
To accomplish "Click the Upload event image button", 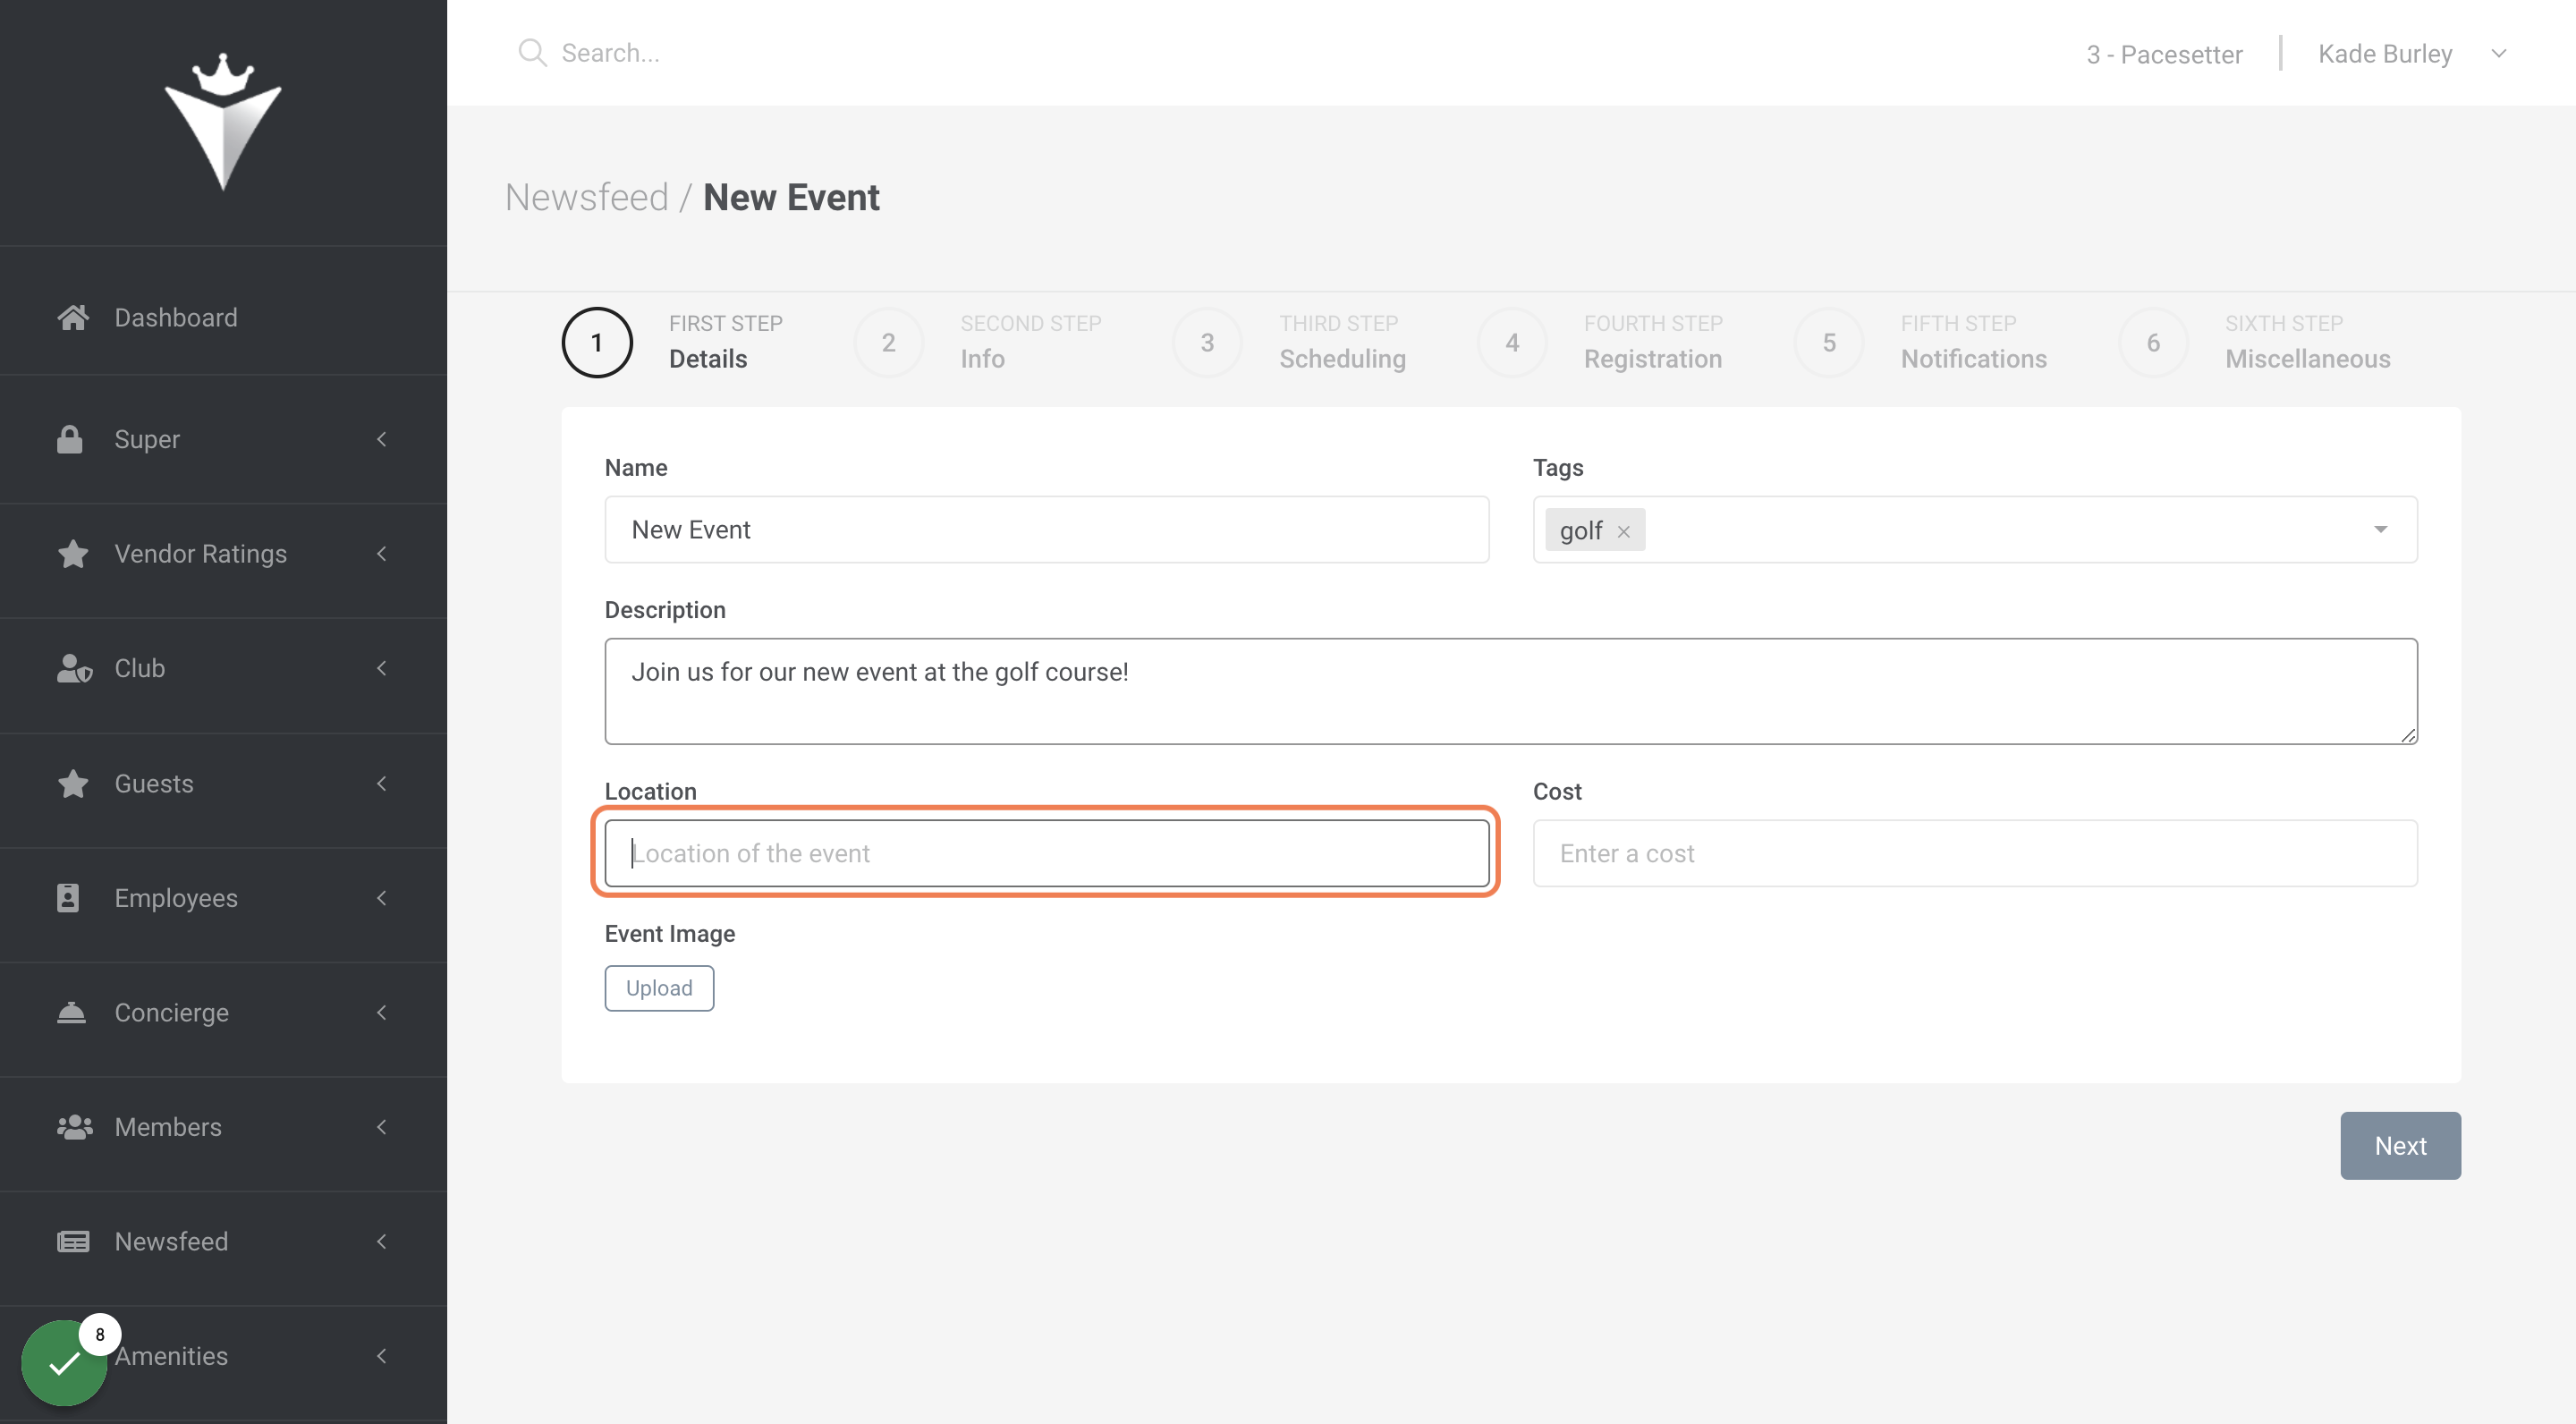I will point(659,988).
